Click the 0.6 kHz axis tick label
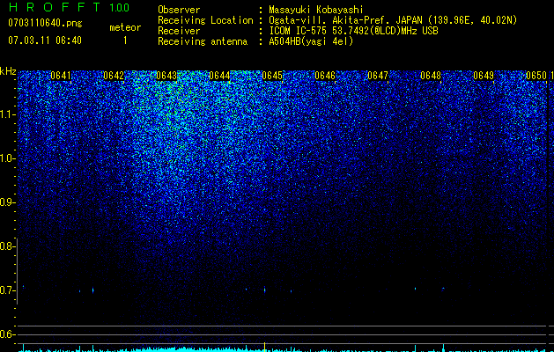Viewport: 554px width, 352px height. (x=7, y=334)
